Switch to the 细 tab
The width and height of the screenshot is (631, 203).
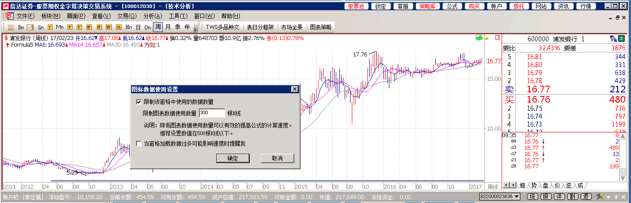[522, 185]
